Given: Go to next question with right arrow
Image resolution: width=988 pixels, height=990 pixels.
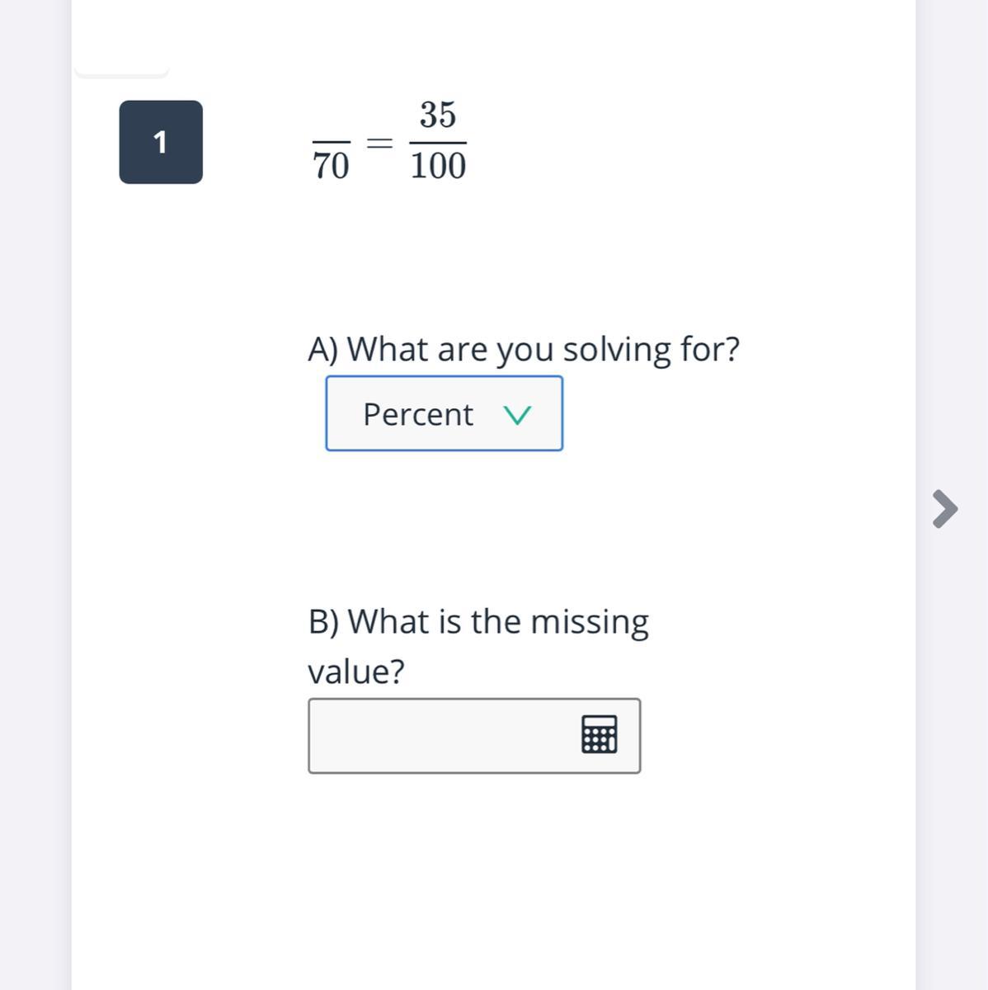Looking at the screenshot, I should tap(944, 508).
